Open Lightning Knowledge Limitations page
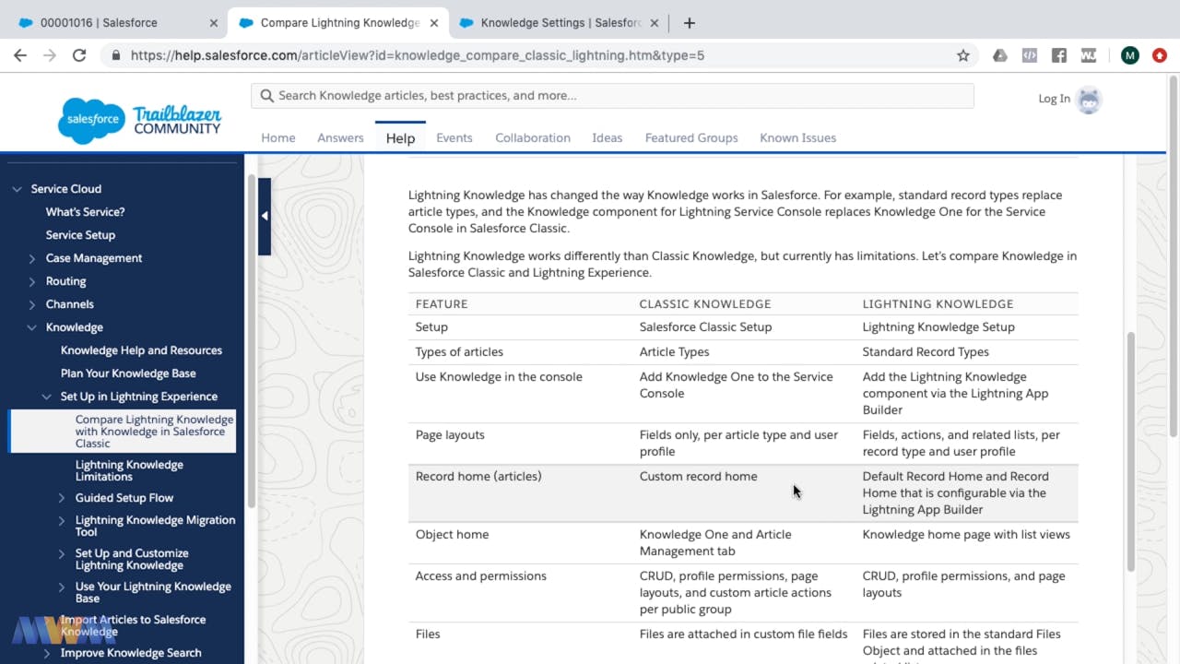 (129, 470)
